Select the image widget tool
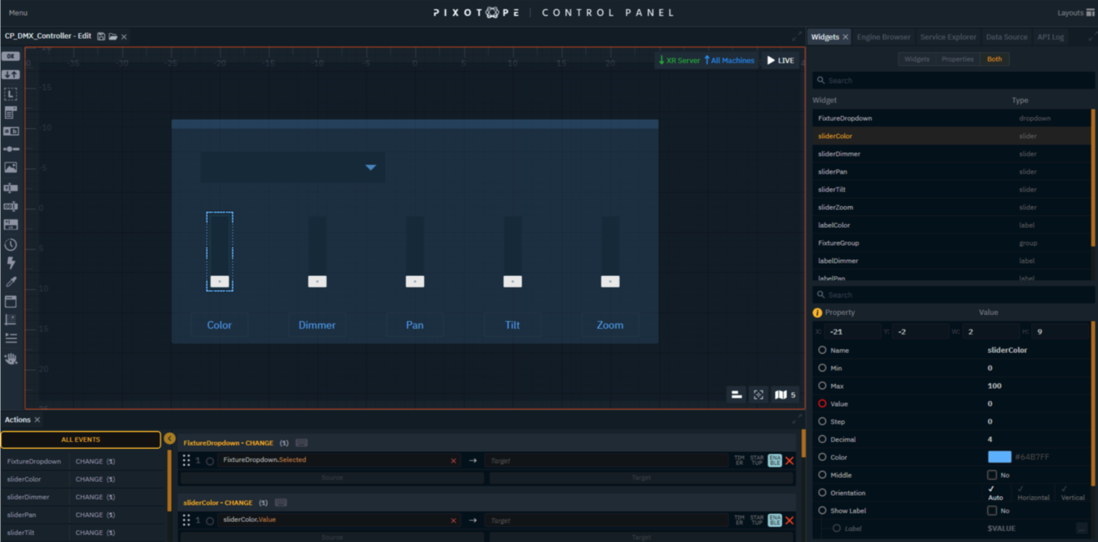Viewport: 1098px width, 542px height. pyautogui.click(x=11, y=168)
